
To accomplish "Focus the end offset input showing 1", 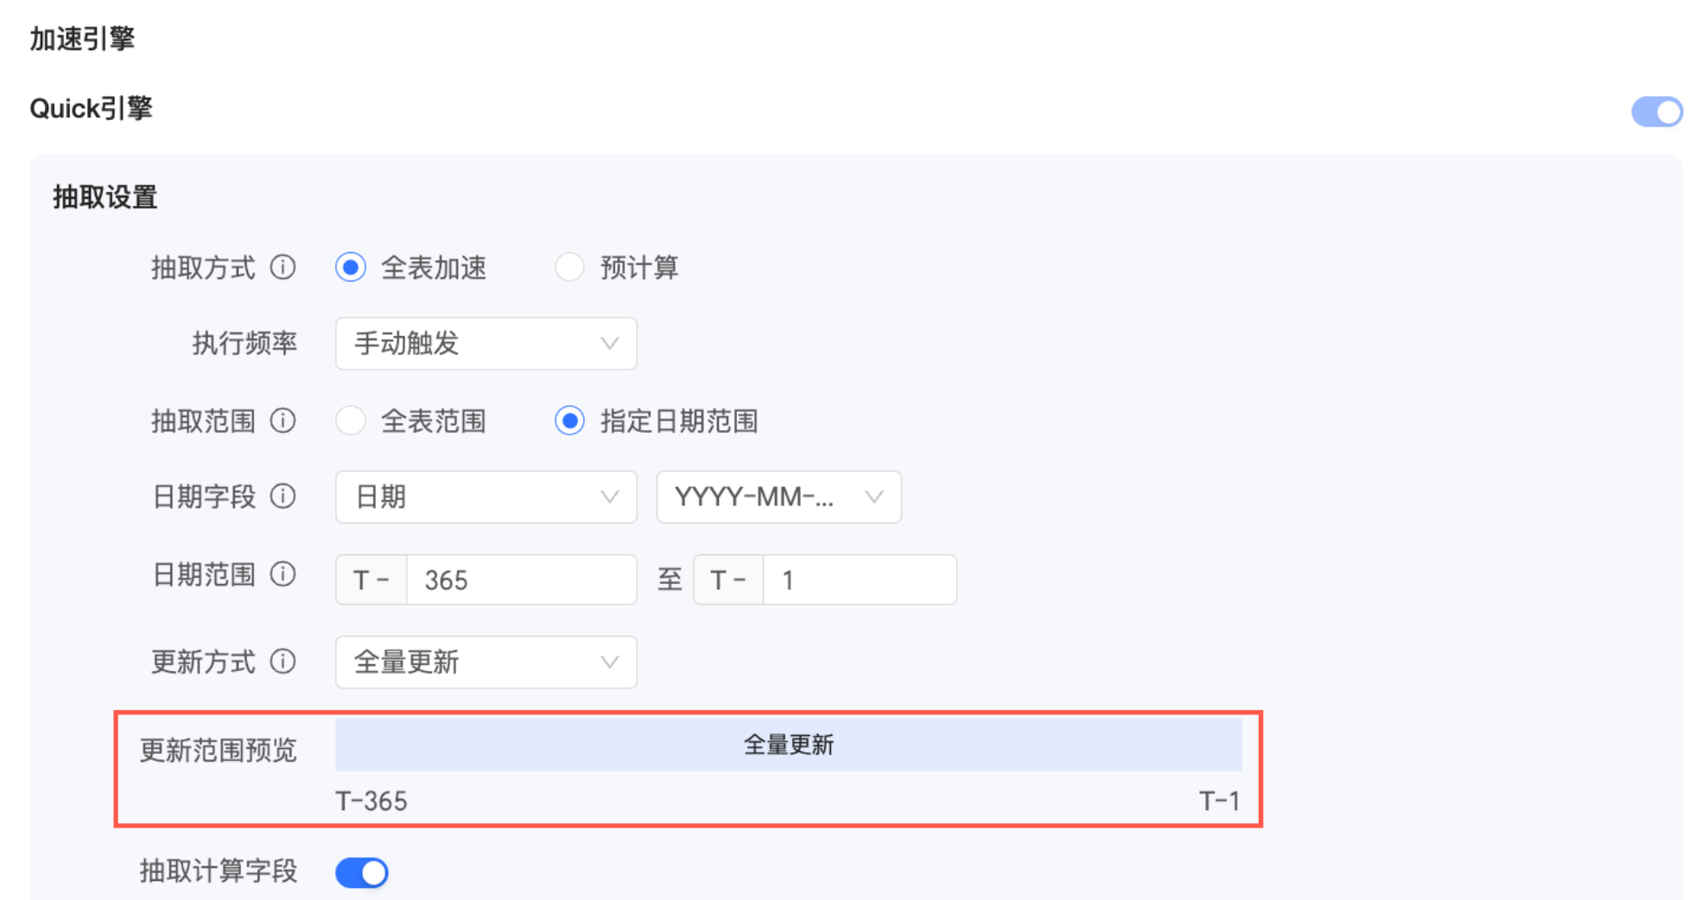I will pos(859,580).
